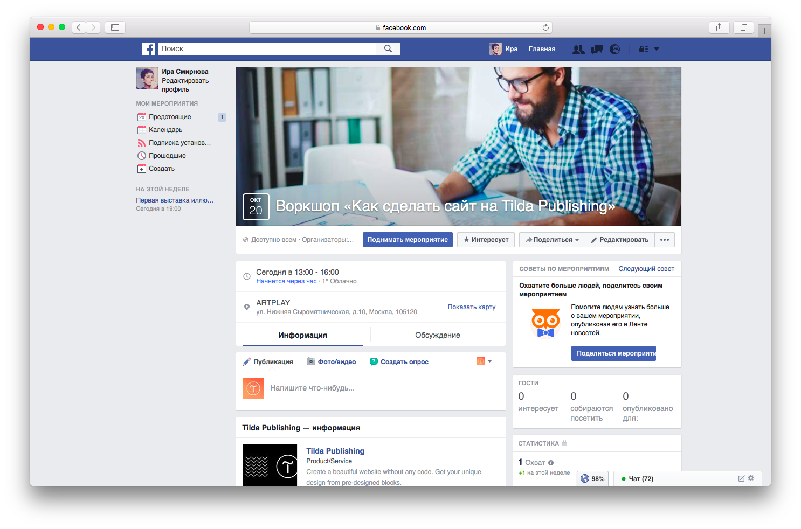The height and width of the screenshot is (529, 801).
Task: Expand post-as identity selector dropdown
Action: click(484, 361)
